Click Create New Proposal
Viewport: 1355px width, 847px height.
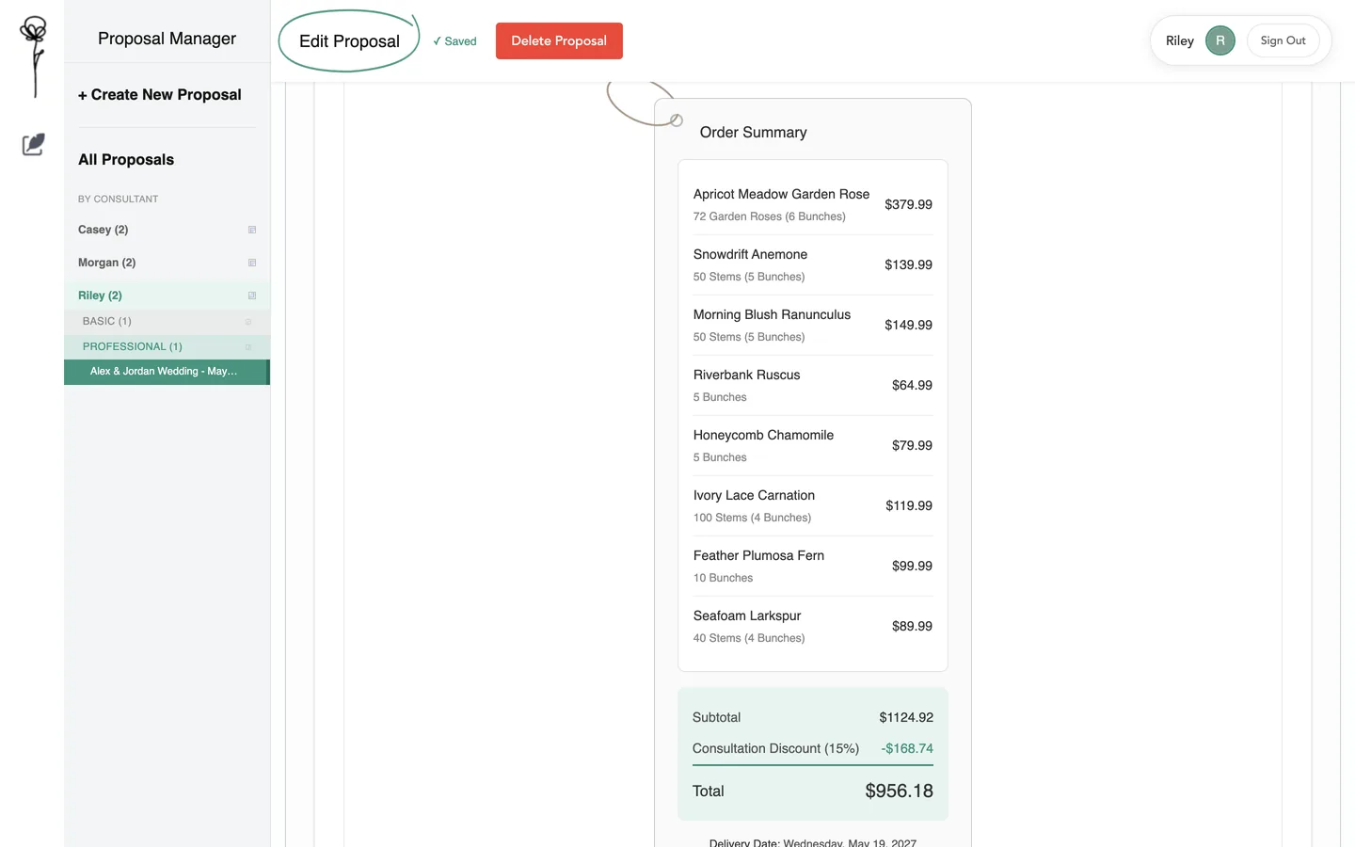click(160, 95)
